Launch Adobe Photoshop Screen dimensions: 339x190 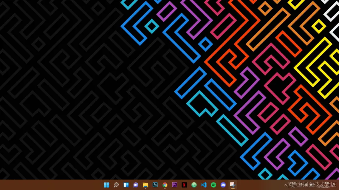[x=155, y=185]
